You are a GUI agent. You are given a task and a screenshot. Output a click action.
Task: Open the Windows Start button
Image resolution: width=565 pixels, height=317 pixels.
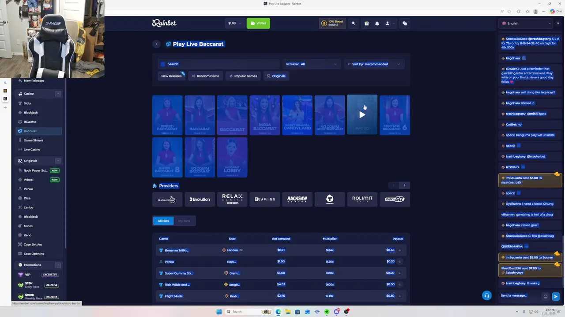(x=219, y=312)
